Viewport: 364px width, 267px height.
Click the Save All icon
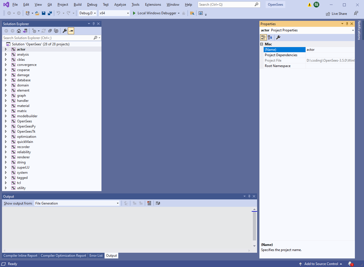(50, 13)
